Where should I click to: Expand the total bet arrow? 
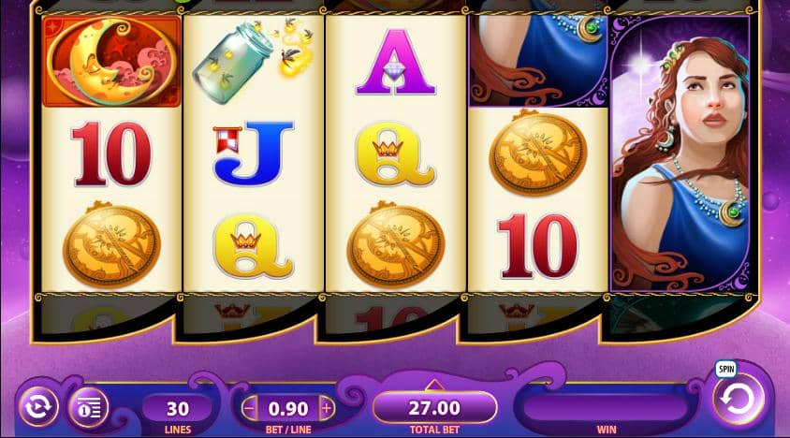[433, 386]
